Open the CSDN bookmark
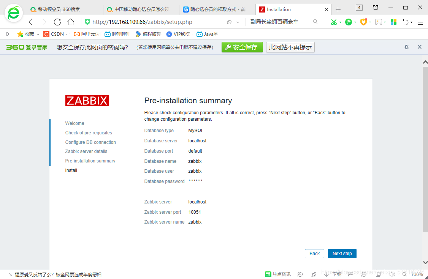 tap(55, 34)
